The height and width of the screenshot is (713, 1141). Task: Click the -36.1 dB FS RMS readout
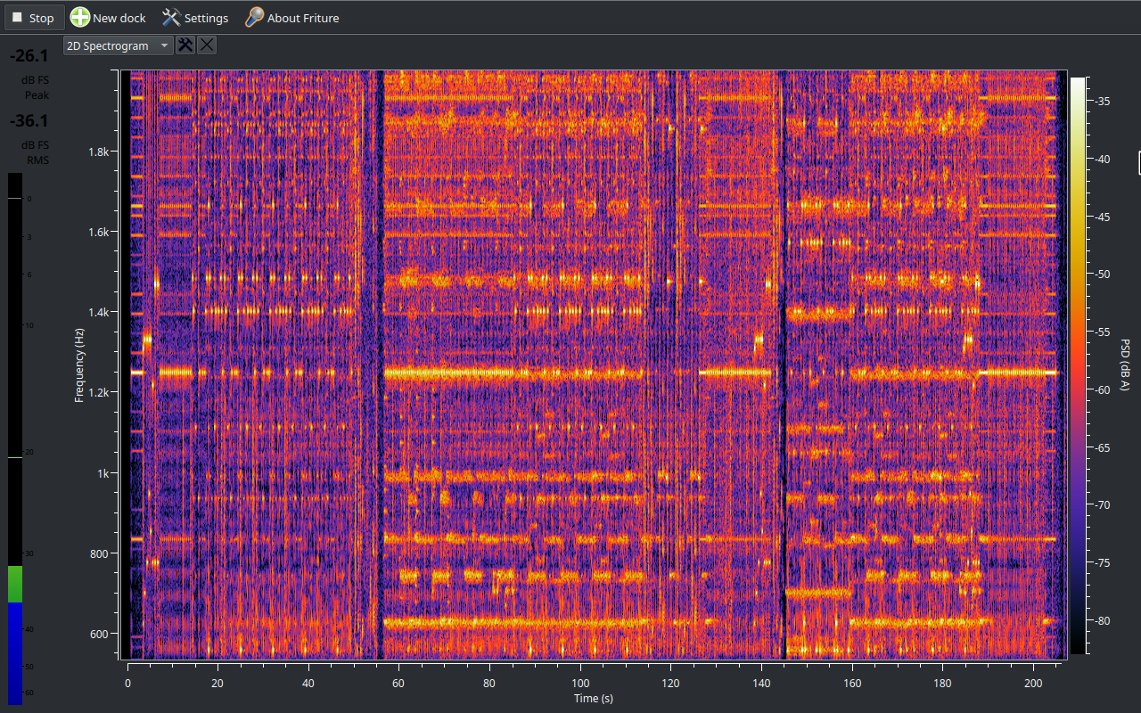click(29, 121)
